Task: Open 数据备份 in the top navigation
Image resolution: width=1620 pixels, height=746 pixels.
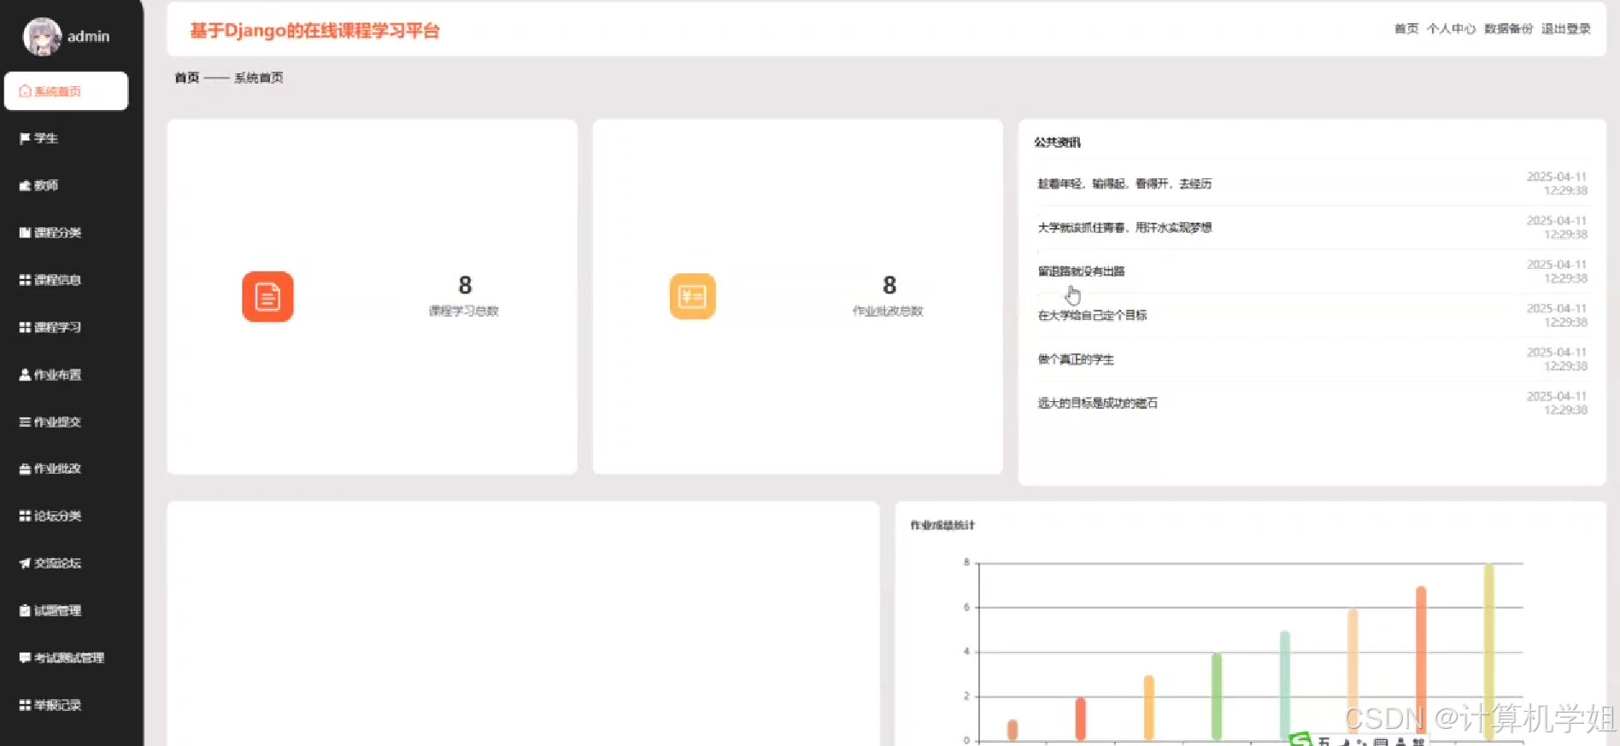Action: click(x=1508, y=29)
